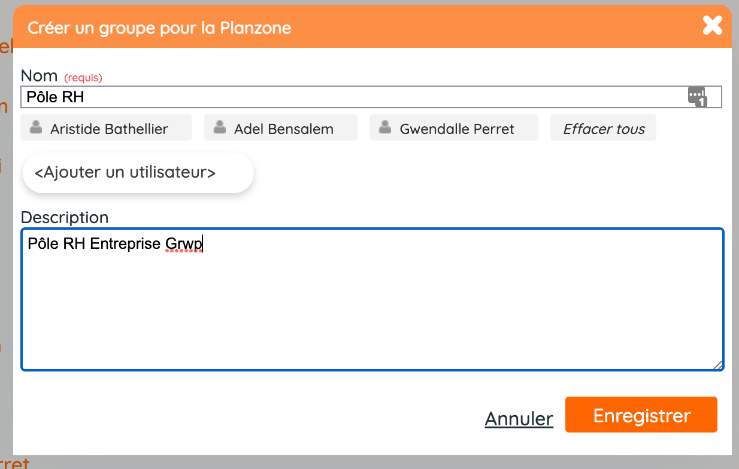The height and width of the screenshot is (469, 739).
Task: Click the red requis indicator text
Action: (83, 77)
